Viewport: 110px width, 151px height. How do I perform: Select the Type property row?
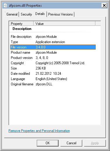click(53, 42)
